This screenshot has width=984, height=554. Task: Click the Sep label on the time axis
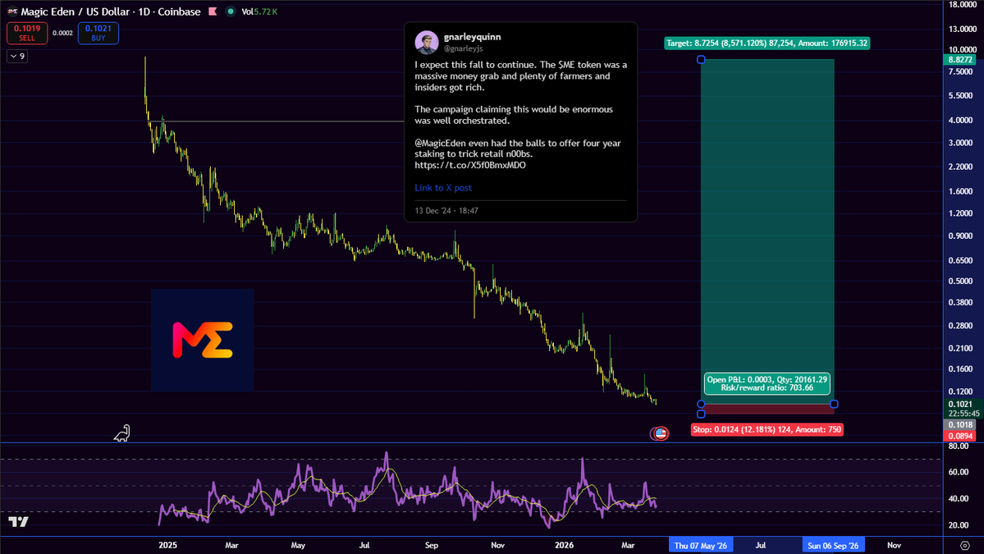coord(431,545)
